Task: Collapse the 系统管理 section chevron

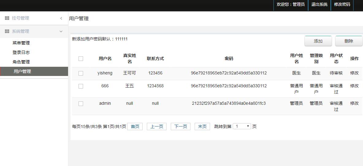Action: tap(61, 32)
